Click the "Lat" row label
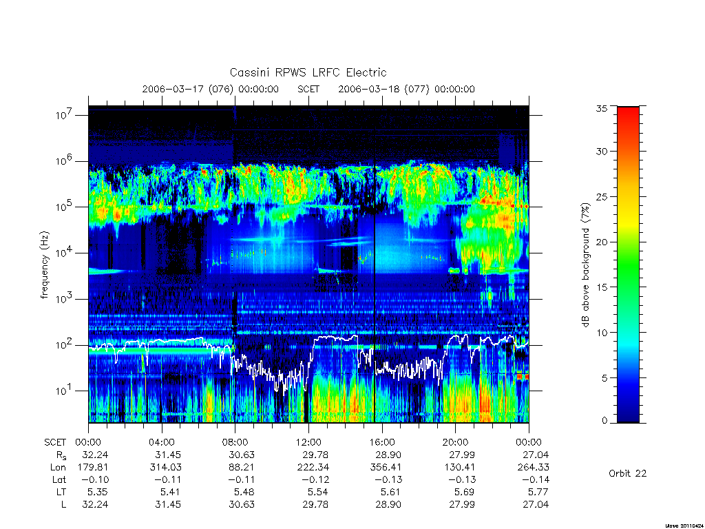 tap(59, 479)
